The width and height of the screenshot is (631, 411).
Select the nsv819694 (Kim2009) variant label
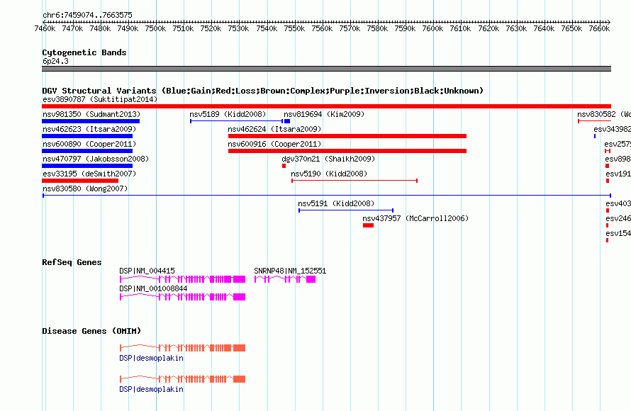point(324,114)
